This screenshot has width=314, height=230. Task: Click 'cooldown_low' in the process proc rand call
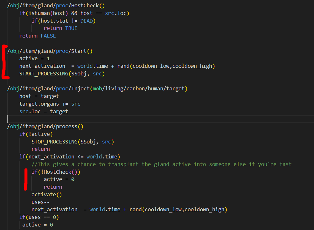pos(163,210)
